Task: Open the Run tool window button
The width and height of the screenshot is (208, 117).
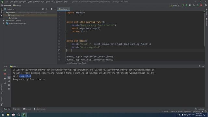Action: point(7,109)
